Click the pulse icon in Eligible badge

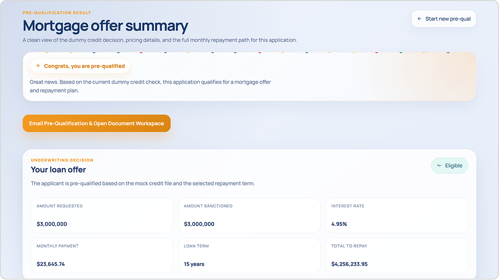point(439,166)
